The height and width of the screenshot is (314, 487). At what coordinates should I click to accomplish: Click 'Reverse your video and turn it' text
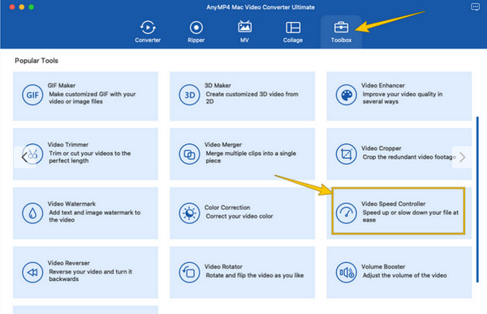coord(90,272)
